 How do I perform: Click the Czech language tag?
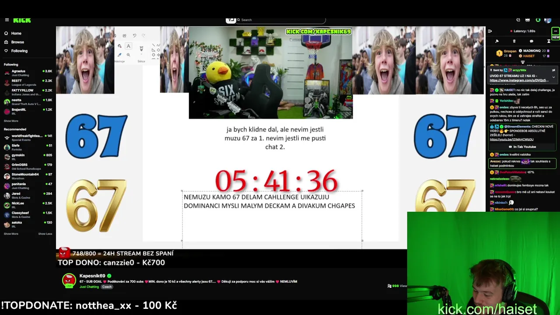[x=107, y=287]
